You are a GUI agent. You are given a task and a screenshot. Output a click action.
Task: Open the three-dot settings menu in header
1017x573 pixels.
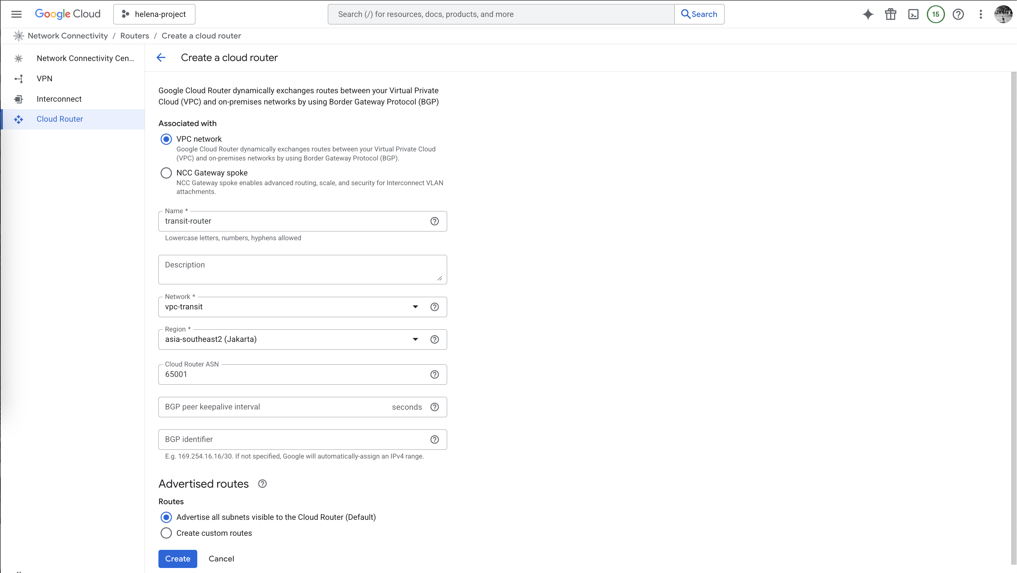coord(981,14)
